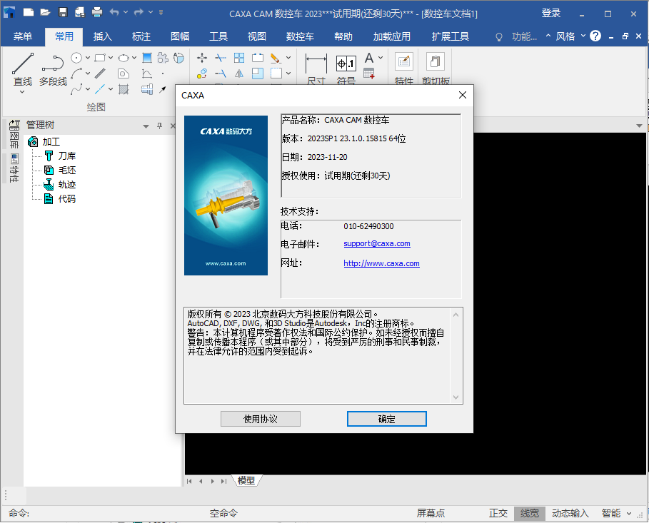Select the circle drawing tool
This screenshot has height=523, width=649.
76,58
